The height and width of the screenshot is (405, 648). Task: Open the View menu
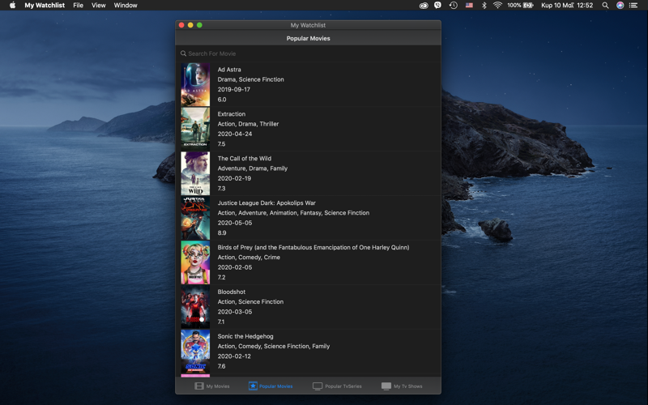coord(98,6)
